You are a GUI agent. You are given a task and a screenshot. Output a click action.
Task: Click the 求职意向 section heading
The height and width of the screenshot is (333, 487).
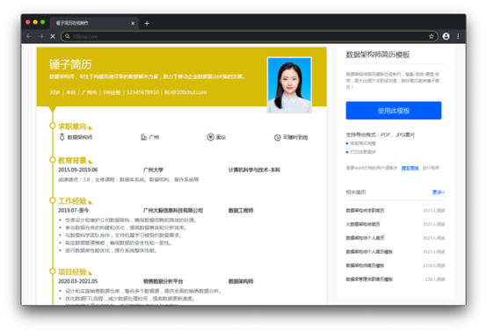click(x=72, y=127)
